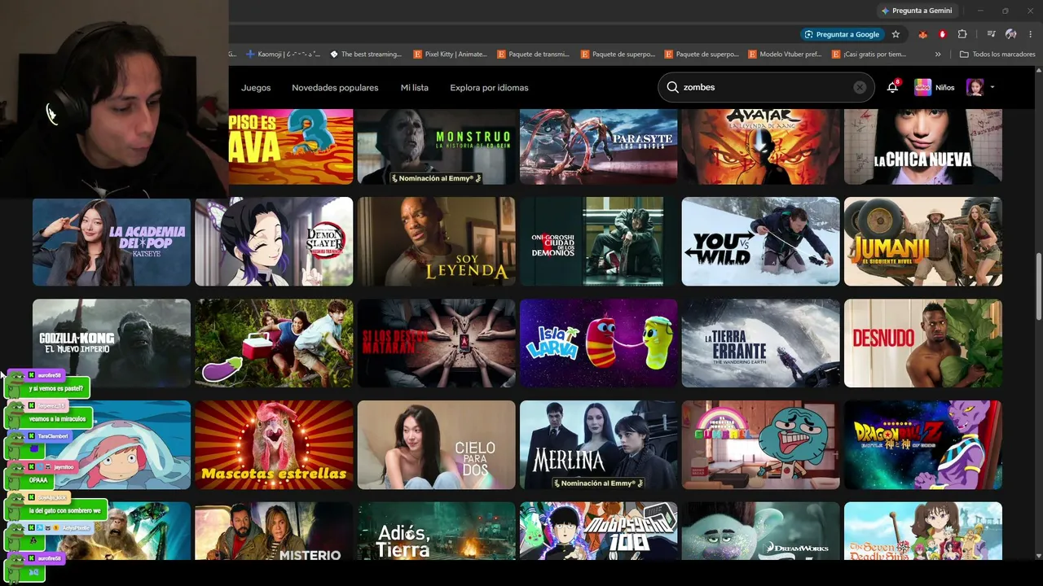Open the Netflix notifications bell
Screen dimensions: 1043x586
[893, 87]
